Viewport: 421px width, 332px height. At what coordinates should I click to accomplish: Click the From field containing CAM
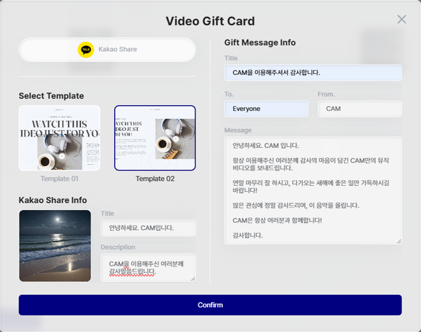pyautogui.click(x=359, y=109)
